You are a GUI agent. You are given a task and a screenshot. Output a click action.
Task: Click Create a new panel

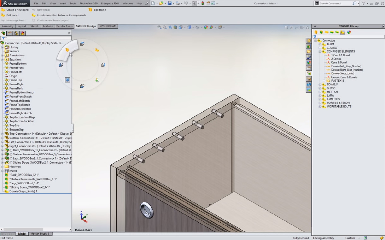pos(17,10)
